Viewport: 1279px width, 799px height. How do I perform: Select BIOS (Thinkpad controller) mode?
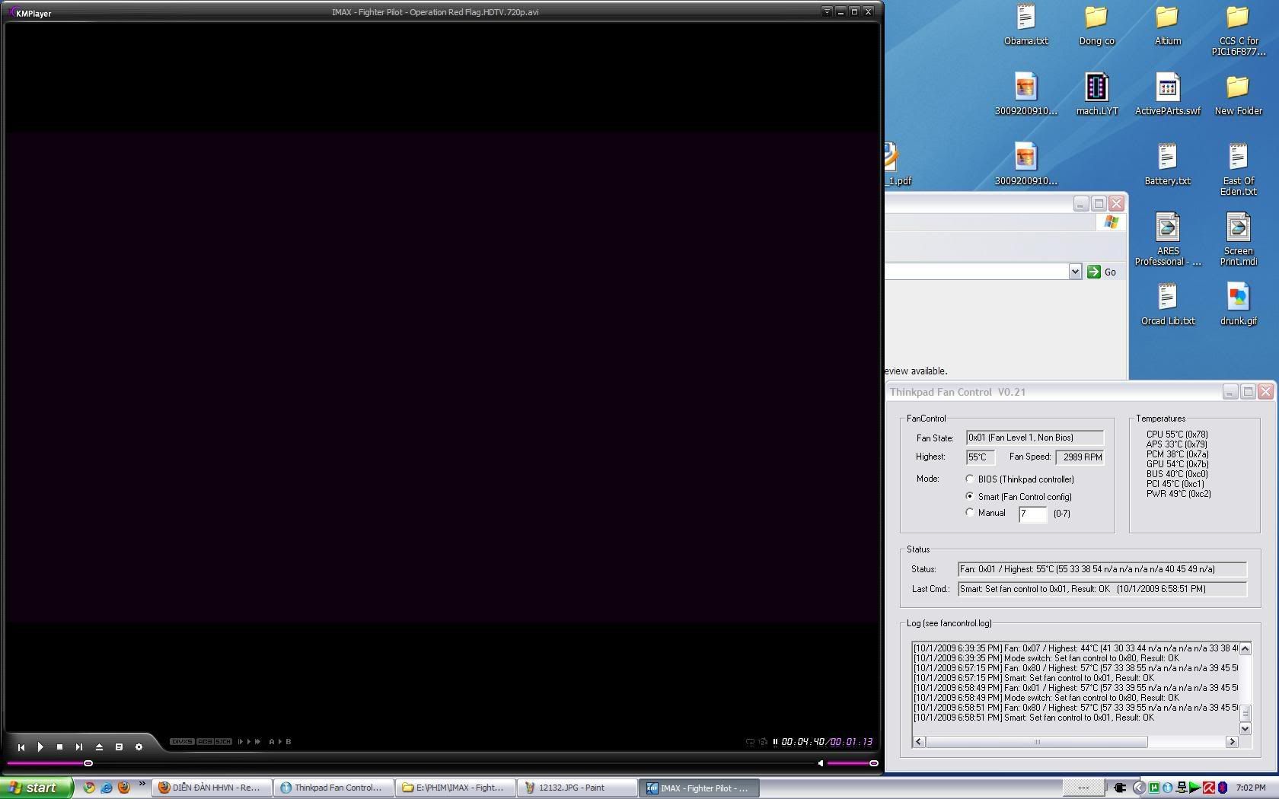(969, 479)
